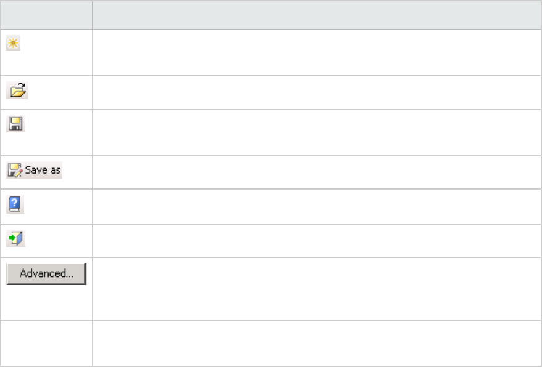Click the blank cell right of the New icon

[x=317, y=52]
